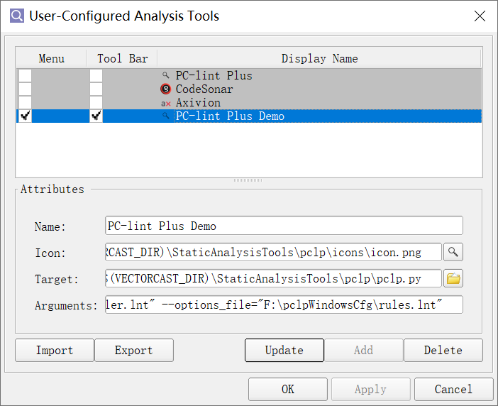Click the Display Name column header

click(319, 59)
